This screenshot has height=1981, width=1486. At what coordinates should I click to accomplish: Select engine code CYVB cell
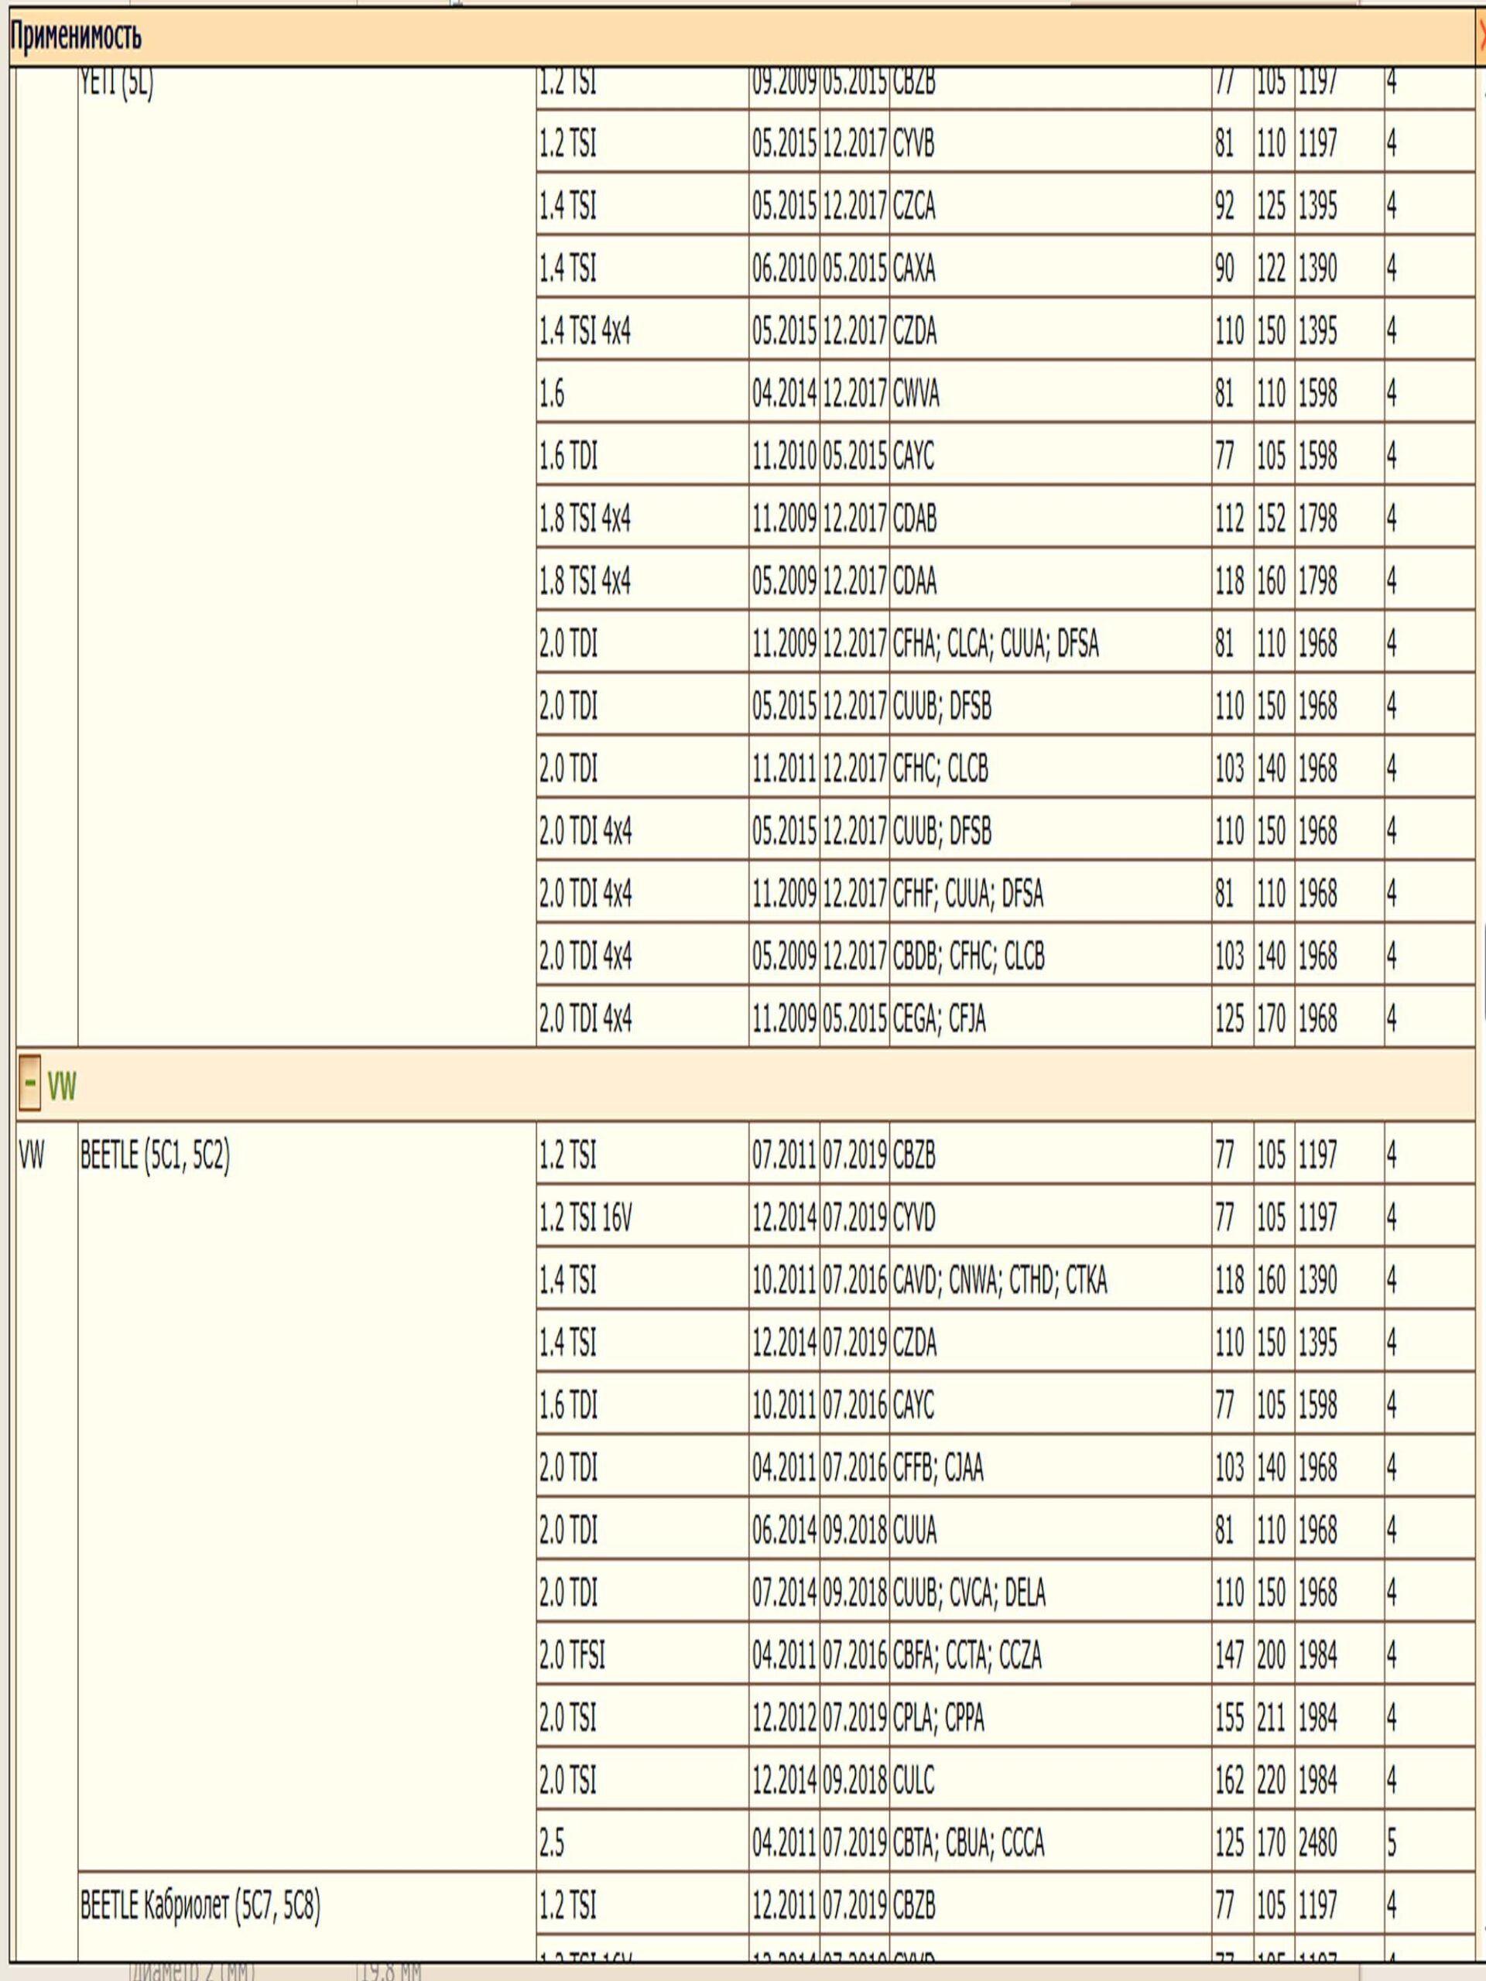coord(912,143)
